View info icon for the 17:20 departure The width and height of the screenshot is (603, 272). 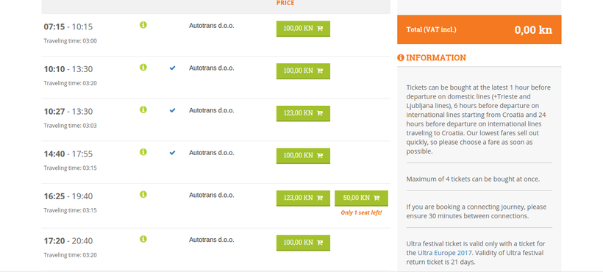point(143,239)
